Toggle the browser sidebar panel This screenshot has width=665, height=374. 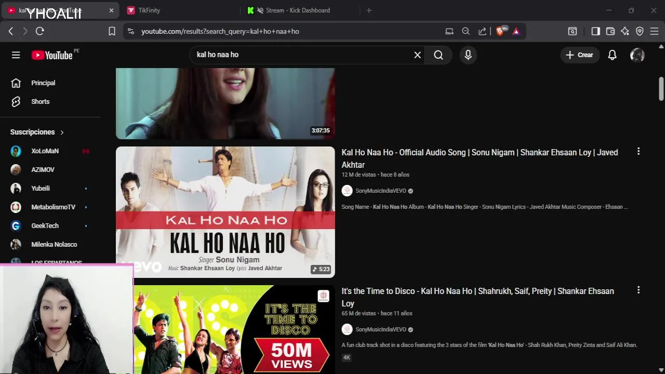pos(596,32)
